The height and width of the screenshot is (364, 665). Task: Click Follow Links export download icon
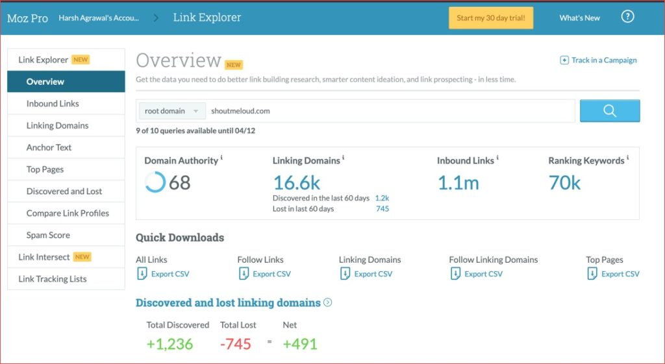244,274
